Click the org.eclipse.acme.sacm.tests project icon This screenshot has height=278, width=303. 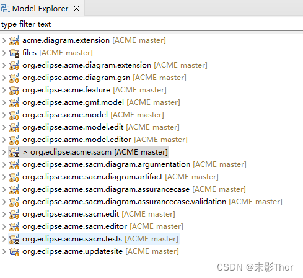click(14, 239)
